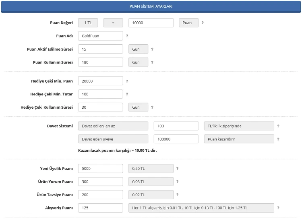This screenshot has height=219, width=302.
Task: Click help icon for Hediye Çeki Min. Puan
Action: click(127, 81)
